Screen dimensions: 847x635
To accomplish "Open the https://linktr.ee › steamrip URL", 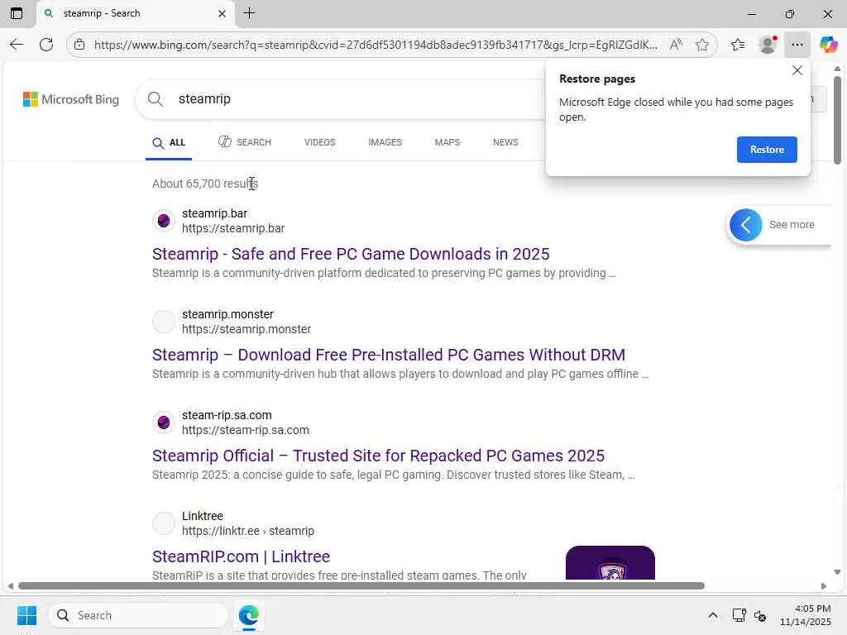I will [x=248, y=532].
